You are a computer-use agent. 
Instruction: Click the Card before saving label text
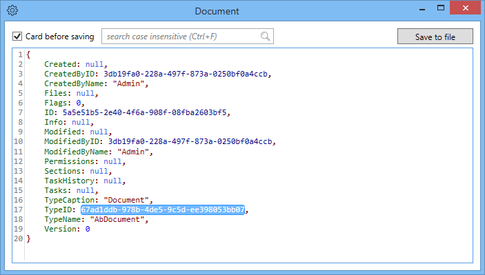point(60,37)
